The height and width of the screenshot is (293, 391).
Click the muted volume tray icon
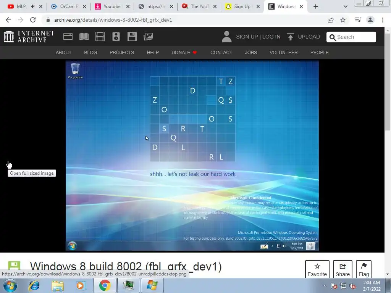point(352,286)
